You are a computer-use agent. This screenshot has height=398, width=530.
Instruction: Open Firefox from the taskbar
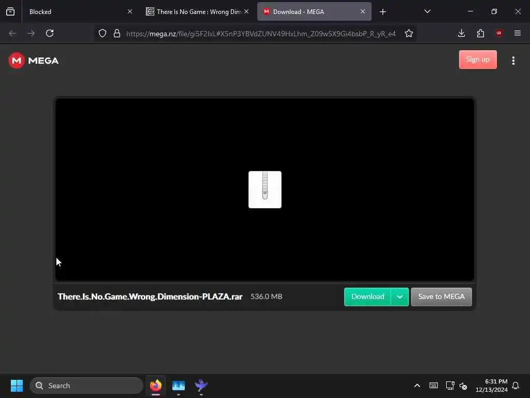[x=156, y=386]
